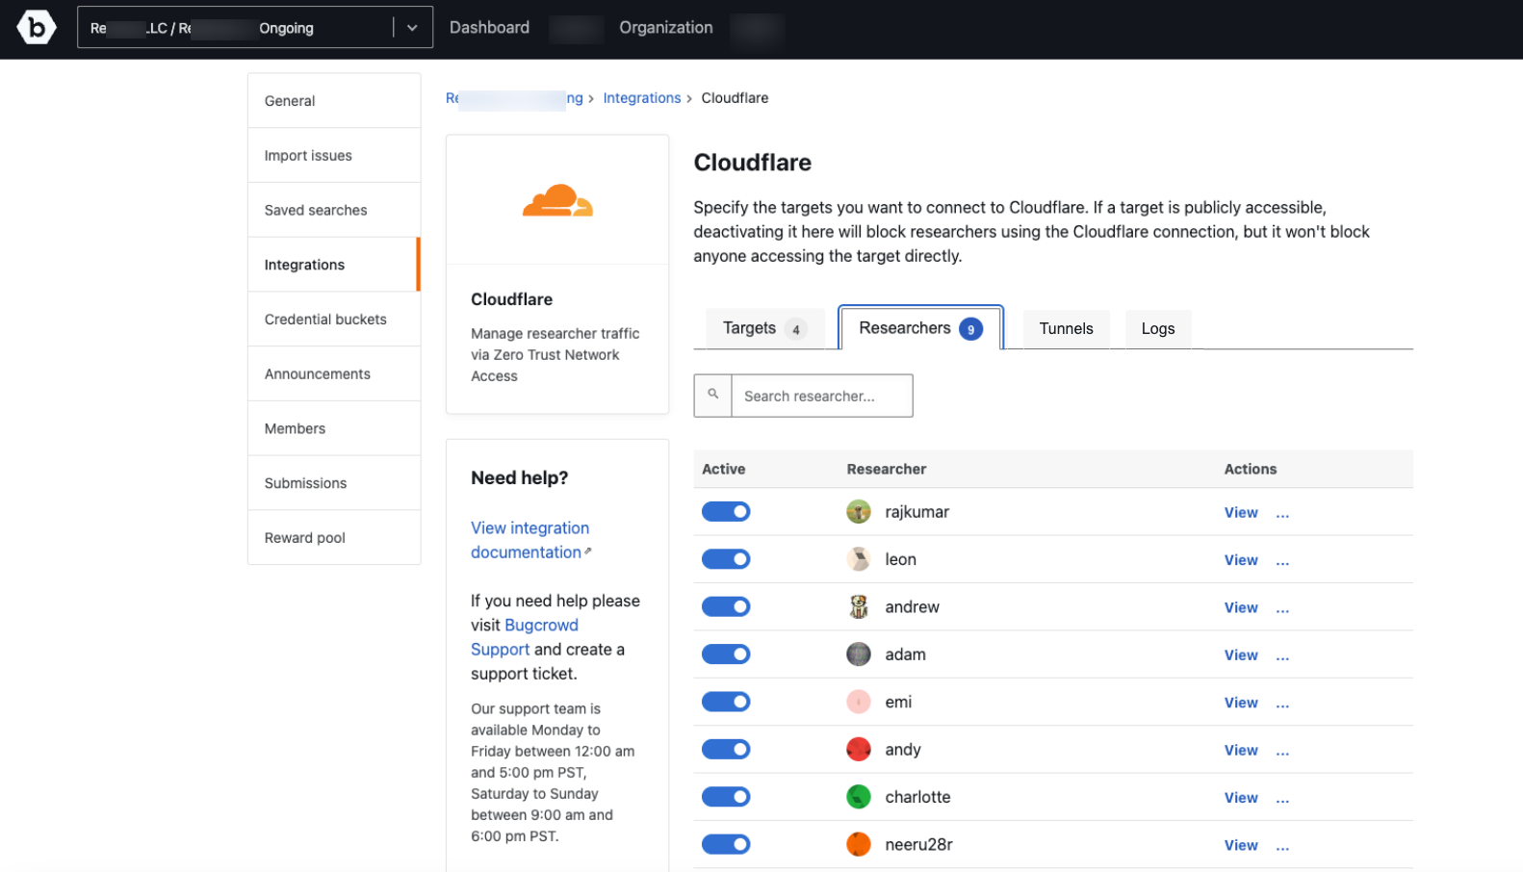
Task: Open View integration documentation link
Action: 529,540
